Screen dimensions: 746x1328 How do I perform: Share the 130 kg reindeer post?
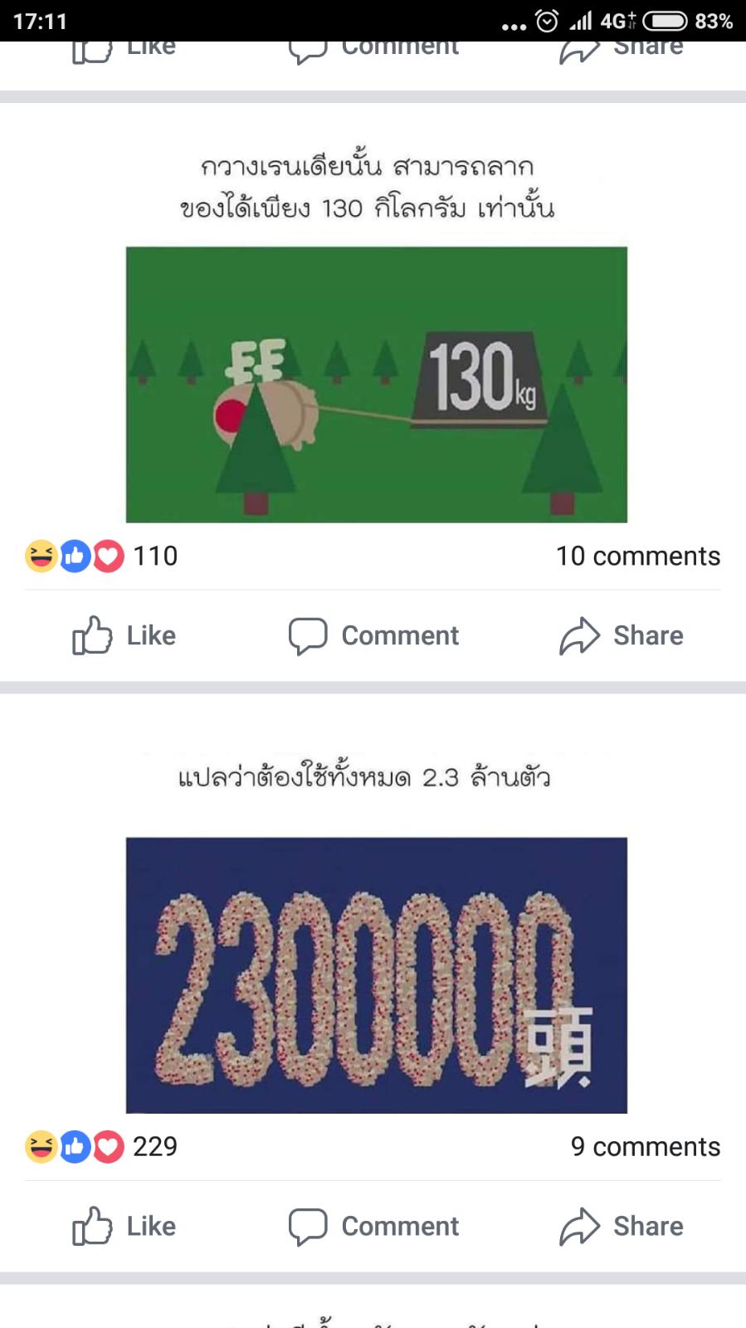click(x=622, y=635)
